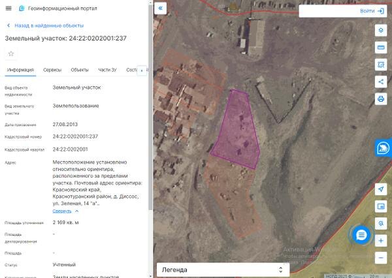The height and width of the screenshot is (278, 392).
Task: Open the overview map button
Action: 381,206
